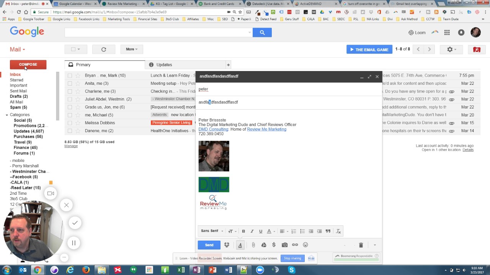This screenshot has width=490, height=275.
Task: Click the blue search magnifier button
Action: click(262, 32)
